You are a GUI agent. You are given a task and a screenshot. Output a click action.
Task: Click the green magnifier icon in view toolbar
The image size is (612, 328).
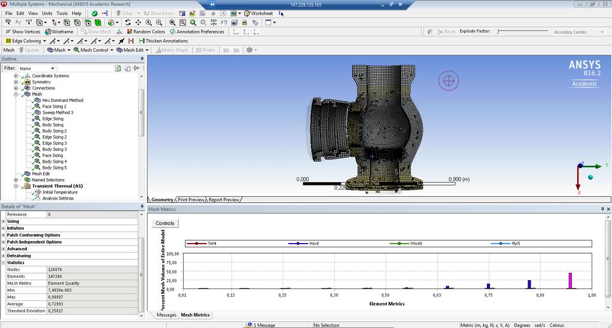(193, 22)
